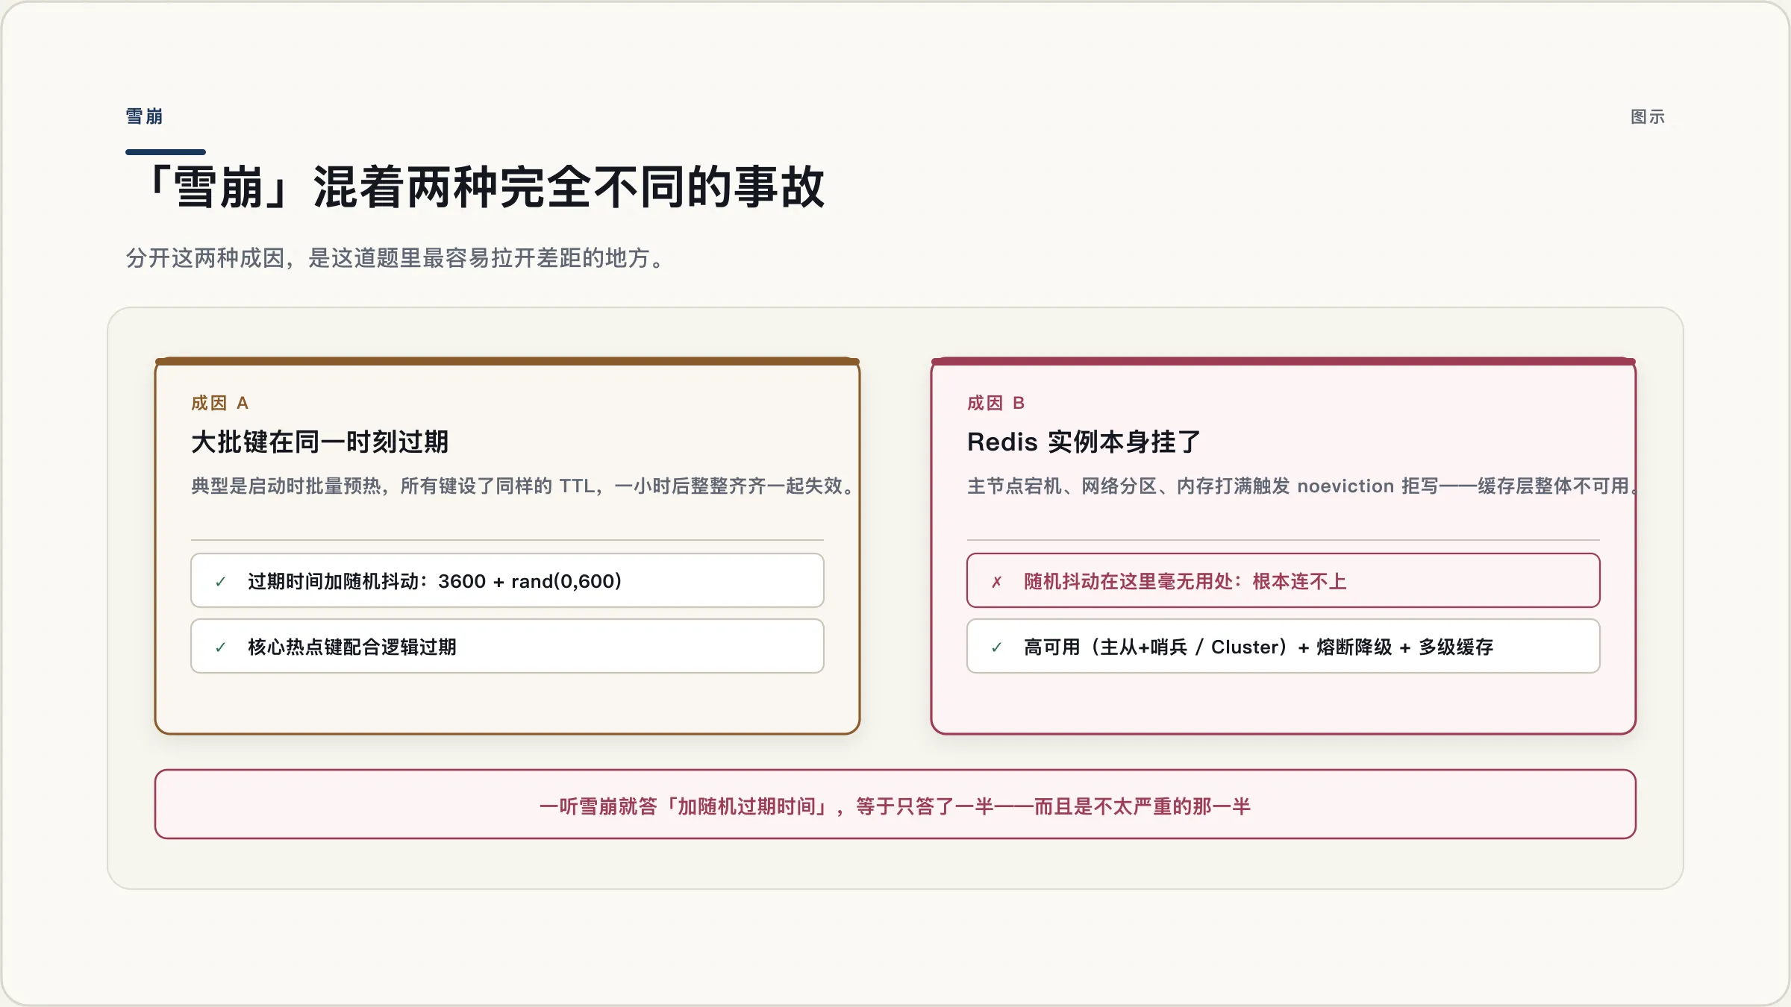
Task: Click the cross icon beside 随机抖动在这里毫无用处
Action: tap(996, 582)
